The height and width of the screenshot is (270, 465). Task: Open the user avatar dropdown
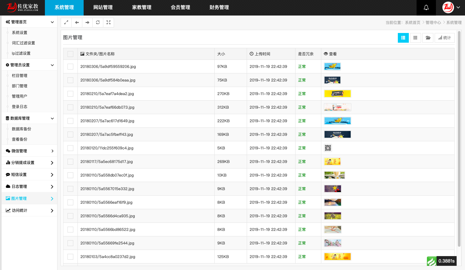453,7
